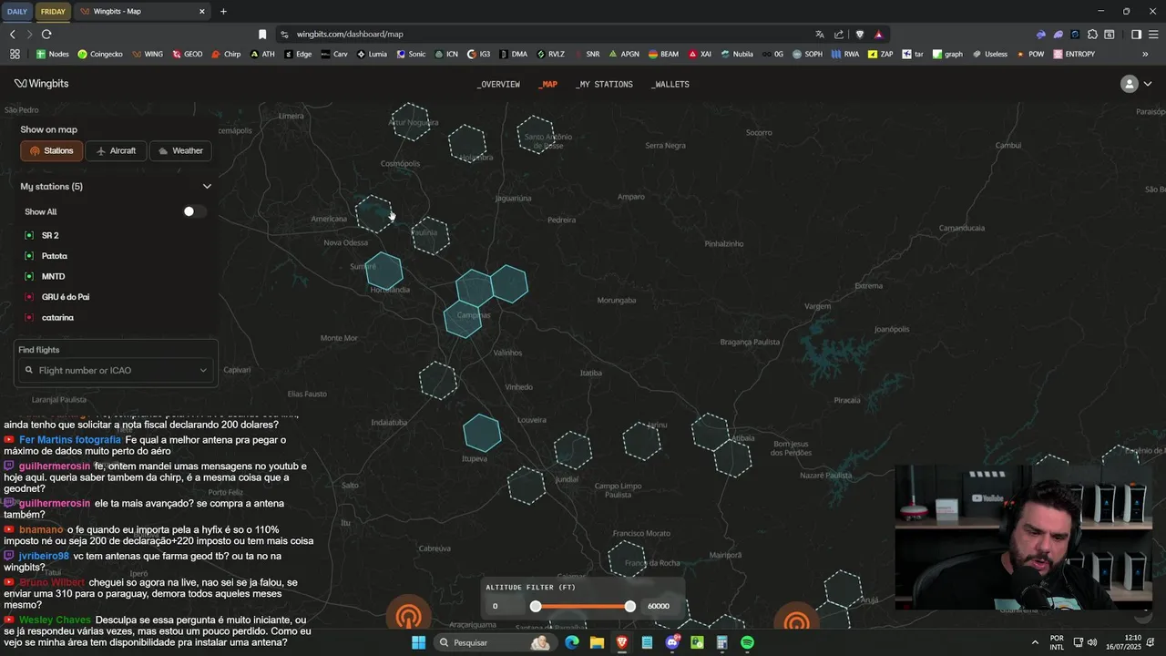Open the browser apps grid icon

[15, 54]
